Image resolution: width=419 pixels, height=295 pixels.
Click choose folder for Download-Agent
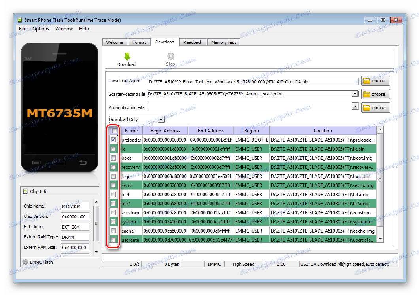tap(375, 81)
